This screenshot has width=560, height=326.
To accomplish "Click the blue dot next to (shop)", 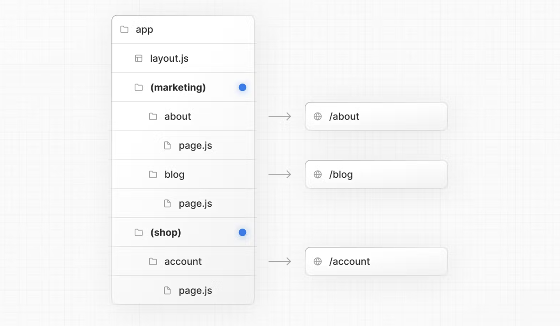I will [x=242, y=232].
